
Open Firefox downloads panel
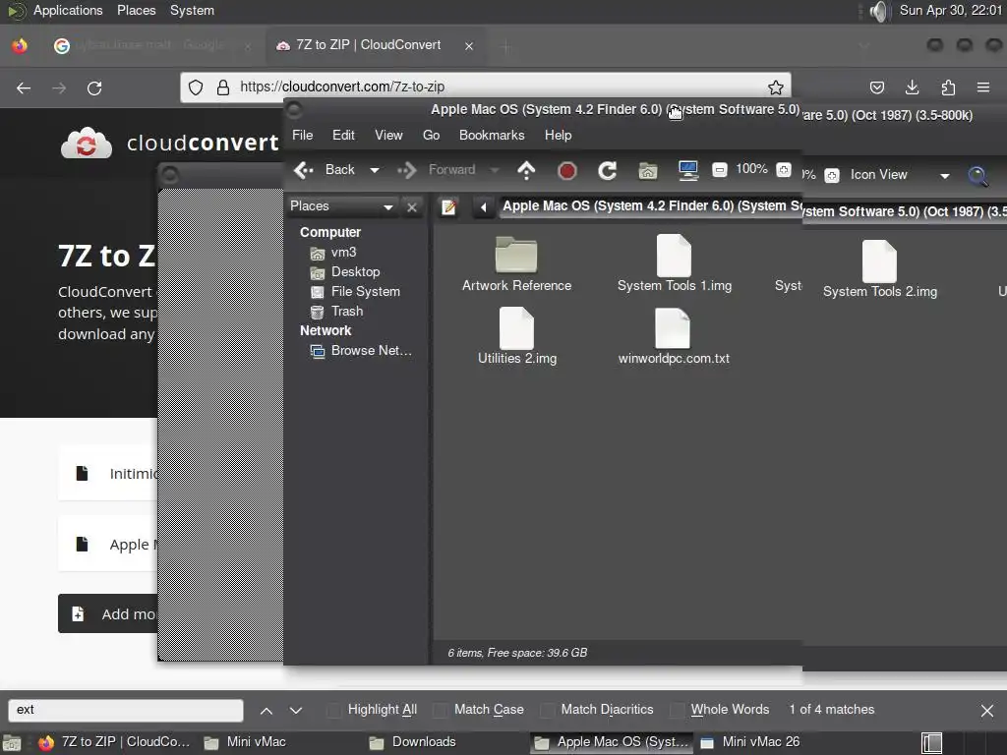(912, 87)
